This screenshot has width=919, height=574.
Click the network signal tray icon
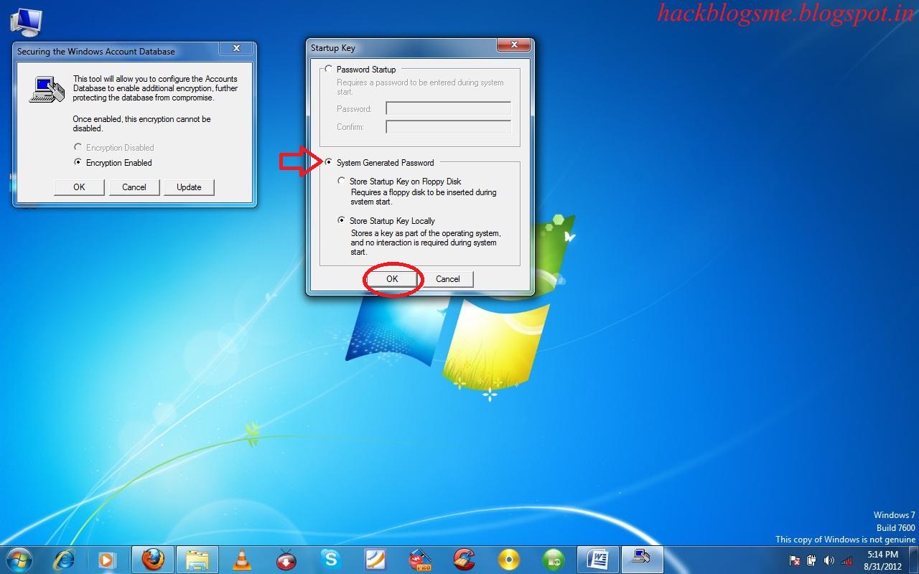click(846, 560)
